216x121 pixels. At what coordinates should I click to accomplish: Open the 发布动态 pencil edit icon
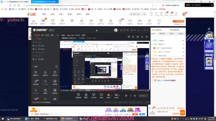(x=149, y=21)
